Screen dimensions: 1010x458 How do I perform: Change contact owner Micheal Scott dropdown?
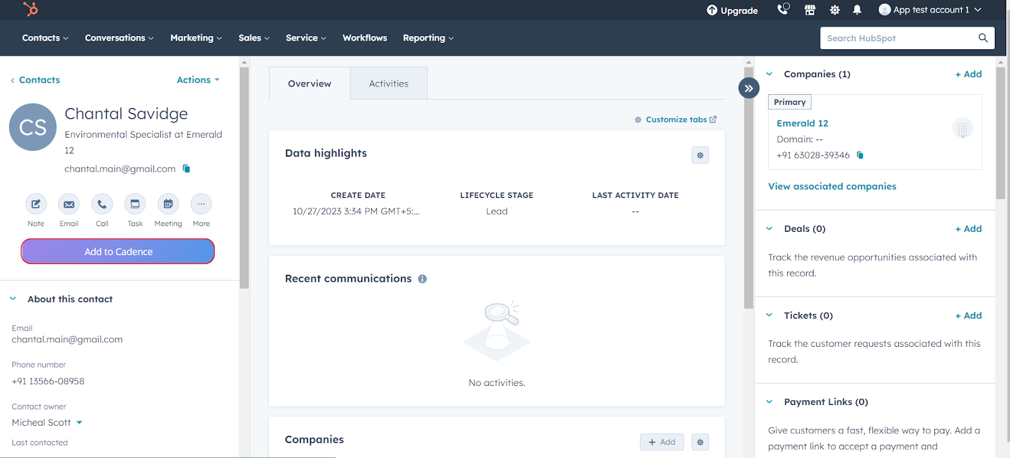(47, 423)
